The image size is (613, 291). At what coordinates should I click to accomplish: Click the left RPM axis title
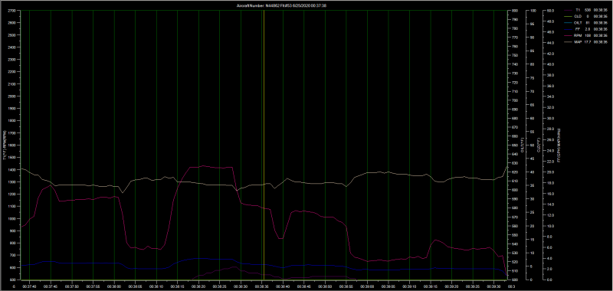(x=5, y=145)
